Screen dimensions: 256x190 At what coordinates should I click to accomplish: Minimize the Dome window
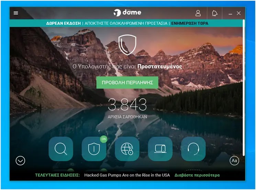click(230, 14)
